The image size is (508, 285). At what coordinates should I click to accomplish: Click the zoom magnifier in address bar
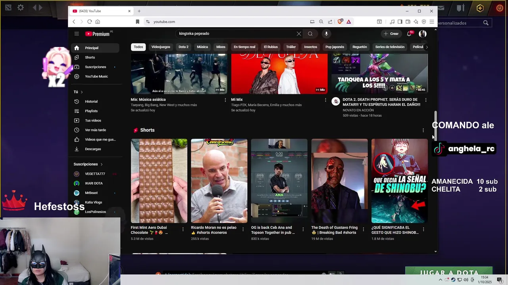(x=321, y=22)
